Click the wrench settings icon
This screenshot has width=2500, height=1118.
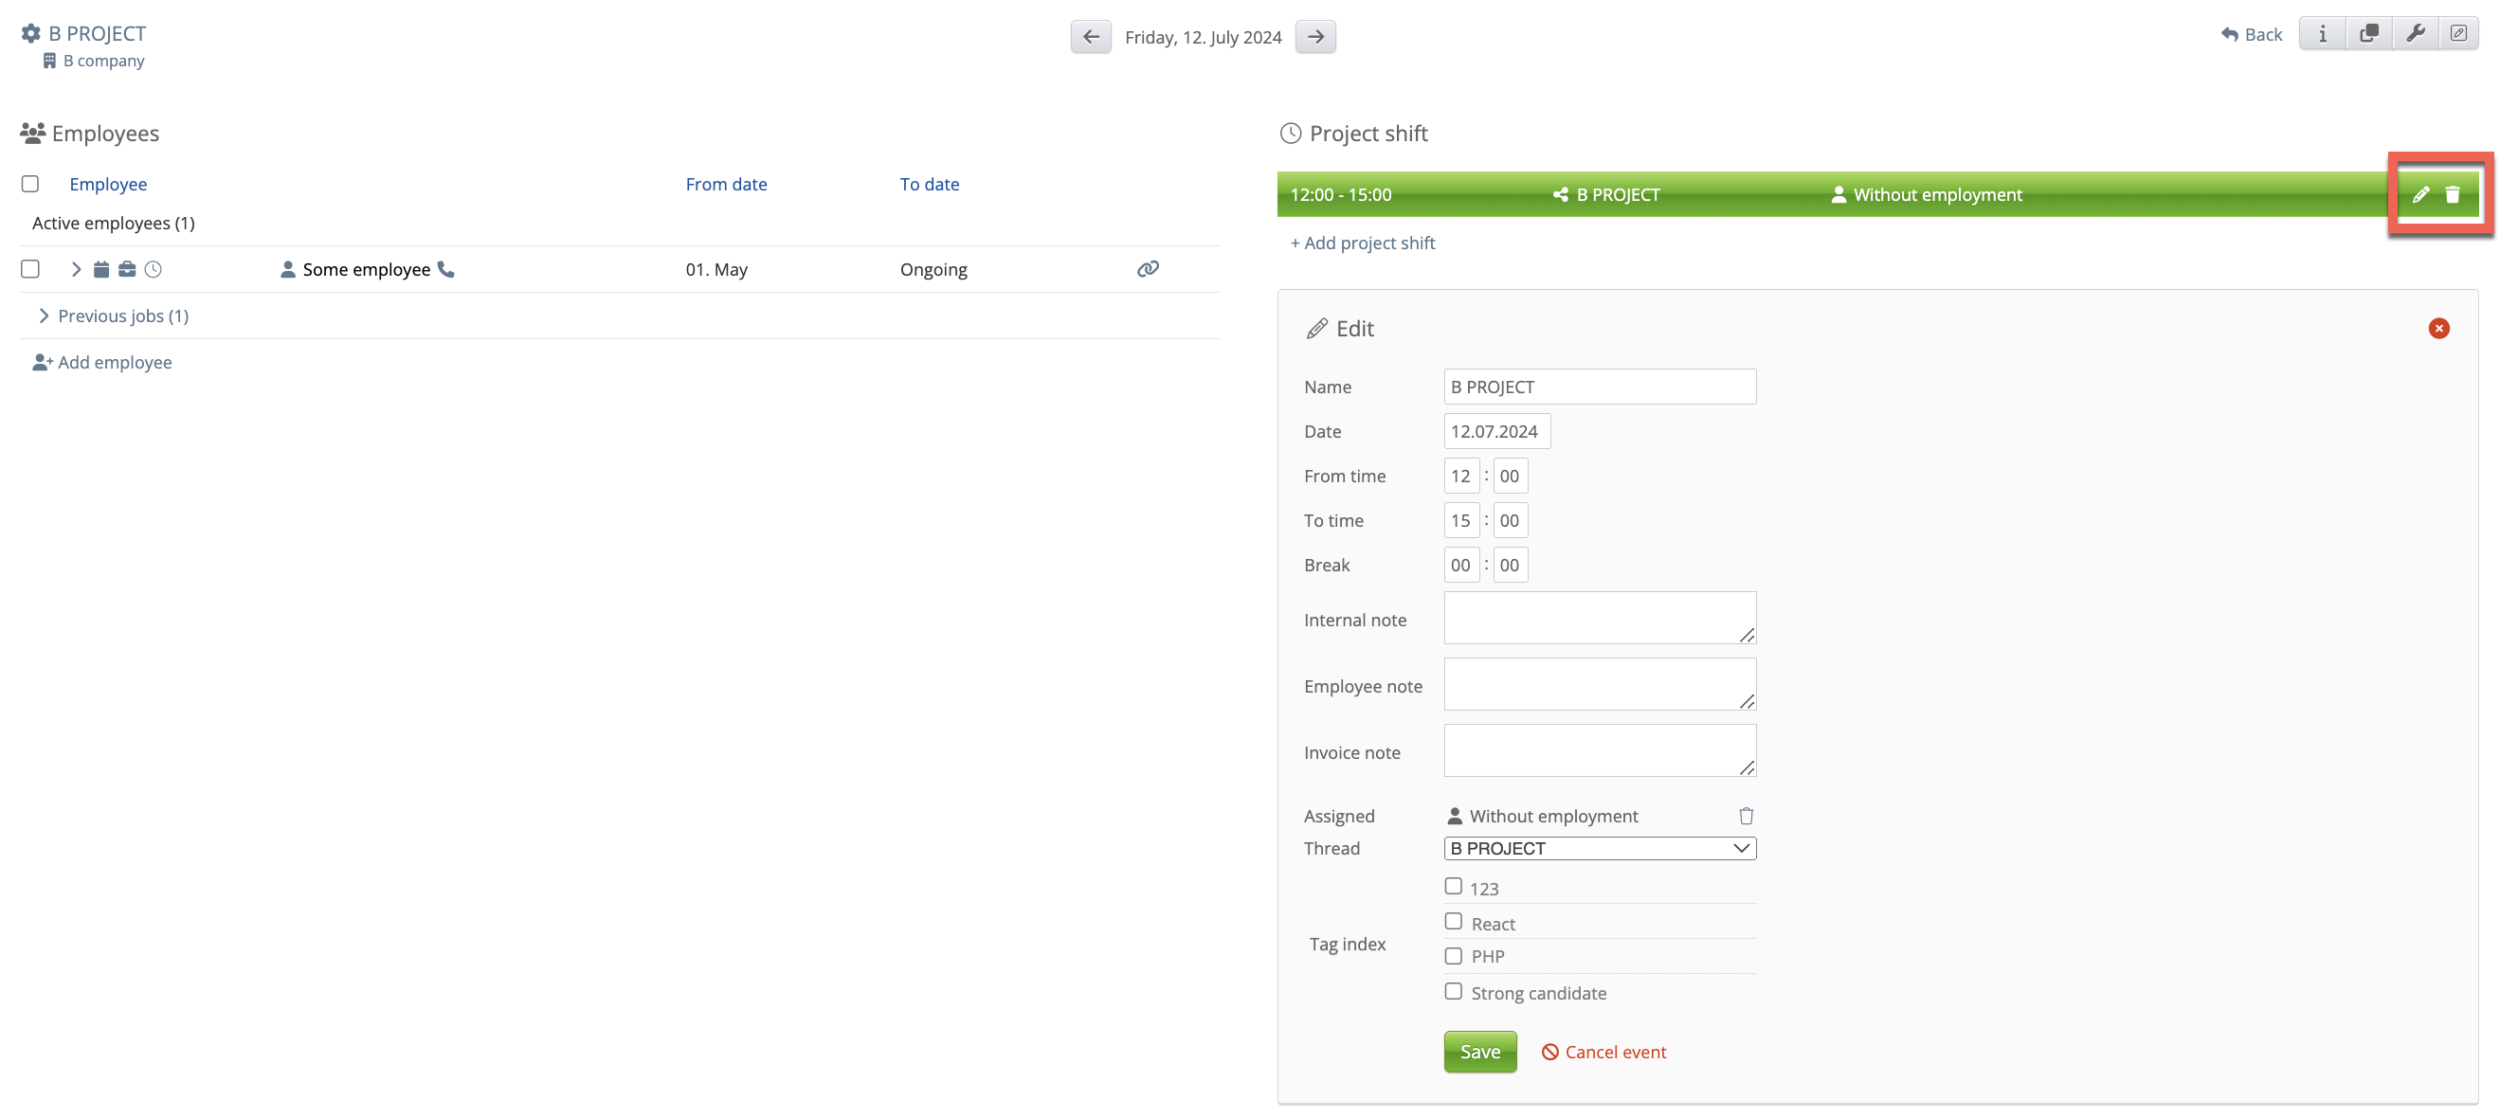[2416, 34]
